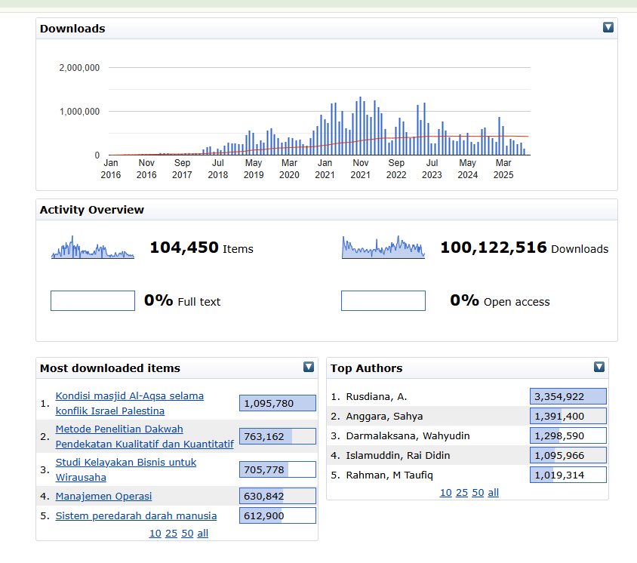Open the Most downloaded items panel menu

point(308,367)
